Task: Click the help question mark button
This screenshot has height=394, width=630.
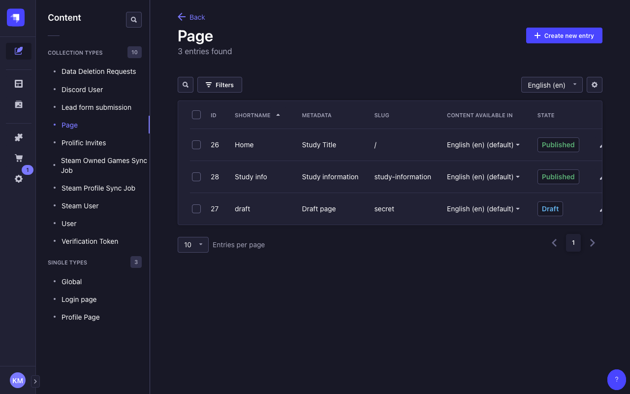Action: (616, 379)
